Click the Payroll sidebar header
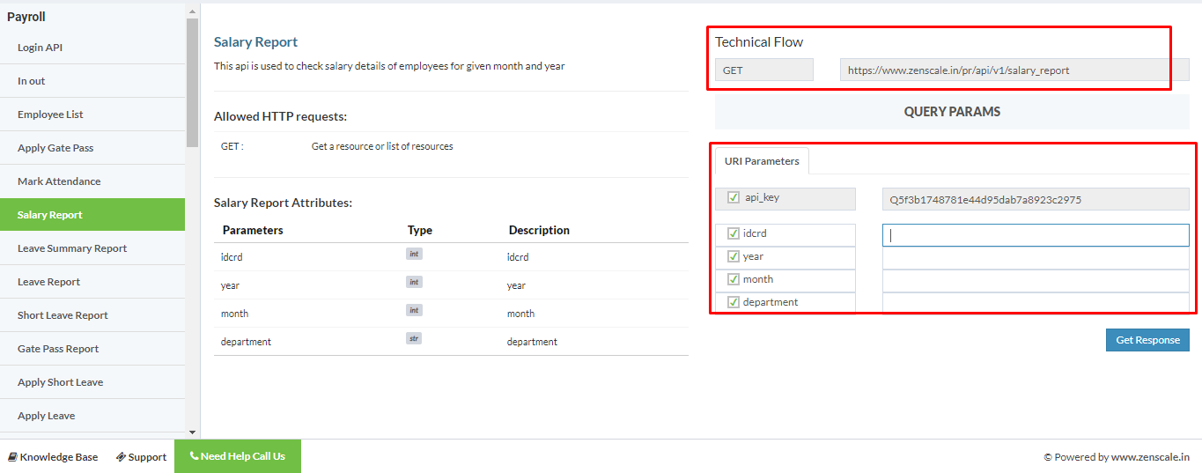1202x473 pixels. (26, 17)
